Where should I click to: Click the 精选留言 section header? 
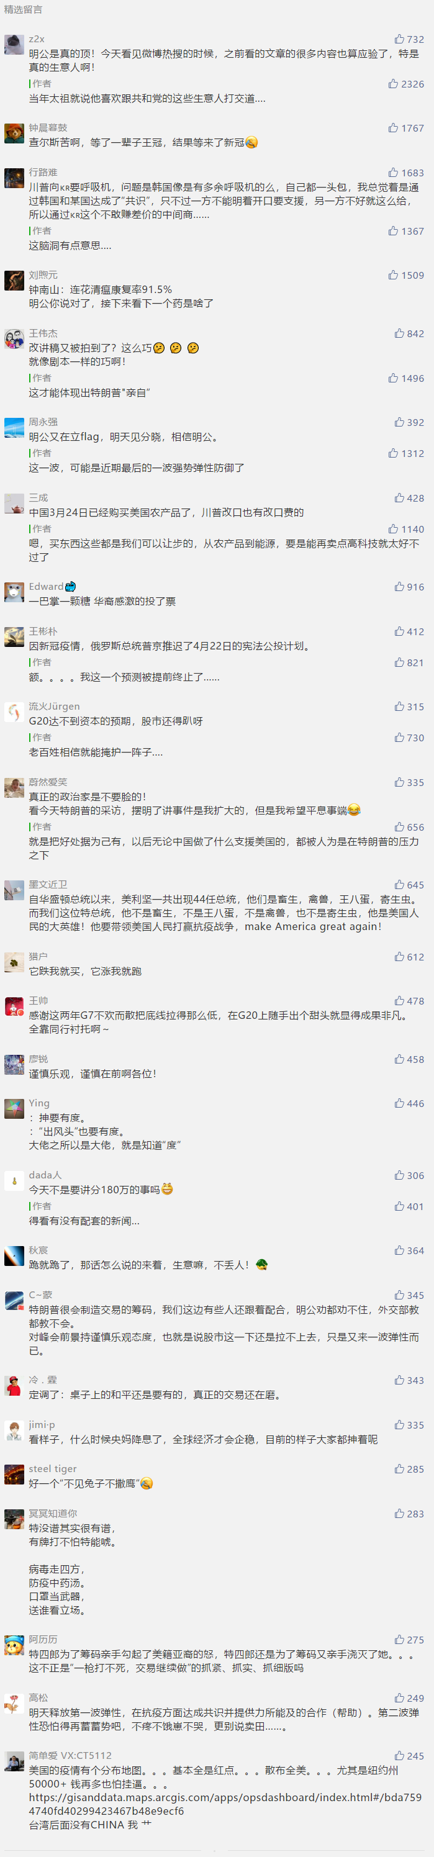click(x=23, y=9)
